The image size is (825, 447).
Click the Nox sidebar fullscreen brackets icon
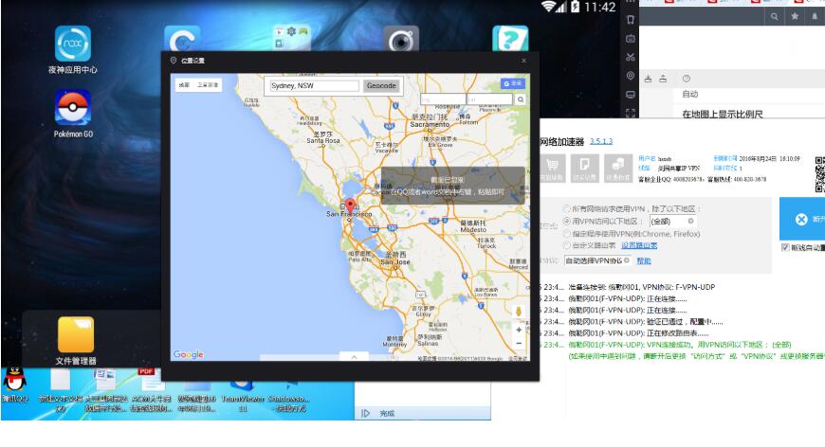(x=631, y=113)
